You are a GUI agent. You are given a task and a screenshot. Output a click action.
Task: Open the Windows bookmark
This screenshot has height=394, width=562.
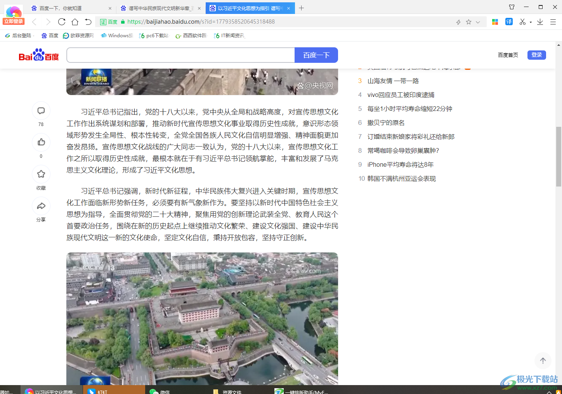pos(117,36)
